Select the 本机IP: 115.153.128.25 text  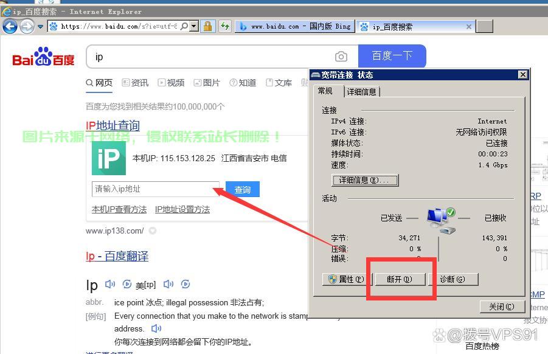174,158
